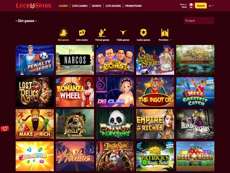Go to the Live Casino menu
The width and height of the screenshot is (230, 173).
80,6
